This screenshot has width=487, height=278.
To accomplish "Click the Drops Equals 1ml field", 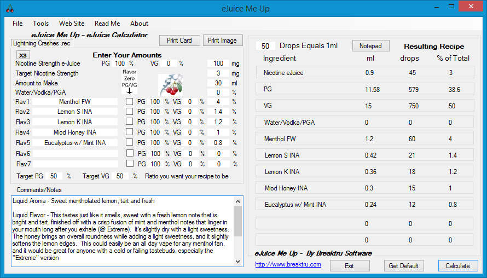I will 265,46.
